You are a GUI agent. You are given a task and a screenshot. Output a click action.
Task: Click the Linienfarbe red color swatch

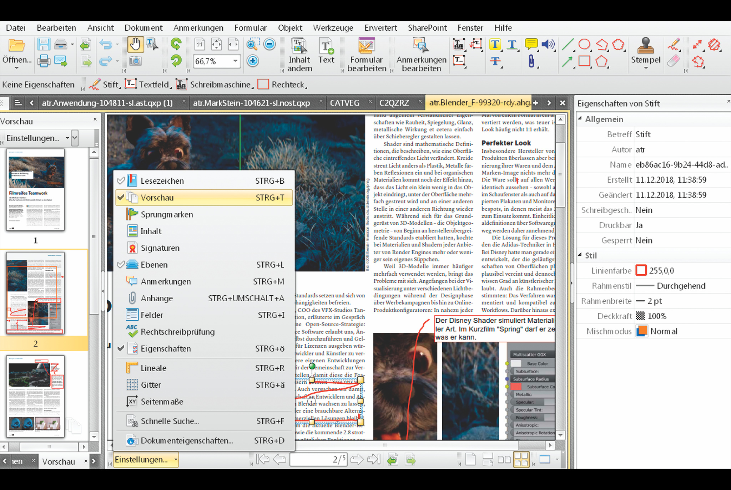click(x=641, y=271)
